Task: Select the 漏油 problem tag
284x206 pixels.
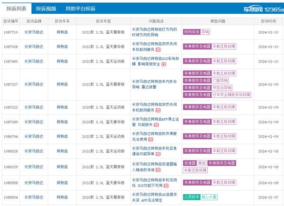Action: click(x=202, y=163)
